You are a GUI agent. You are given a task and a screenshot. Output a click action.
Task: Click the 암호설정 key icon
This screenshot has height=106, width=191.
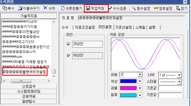[156, 8]
